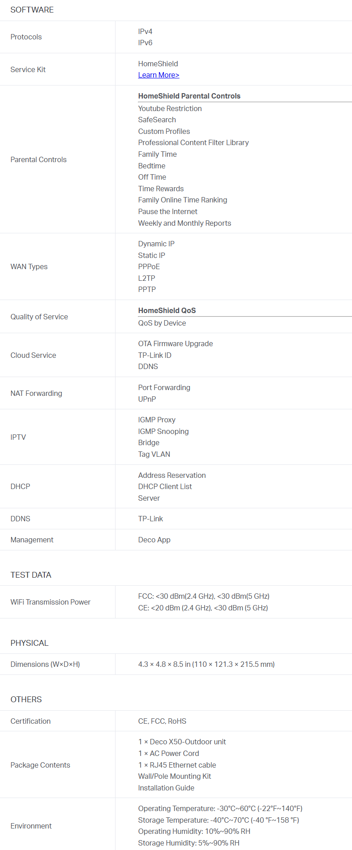Click OTA Firmware Upgrade text
This screenshot has width=352, height=850.
(176, 343)
